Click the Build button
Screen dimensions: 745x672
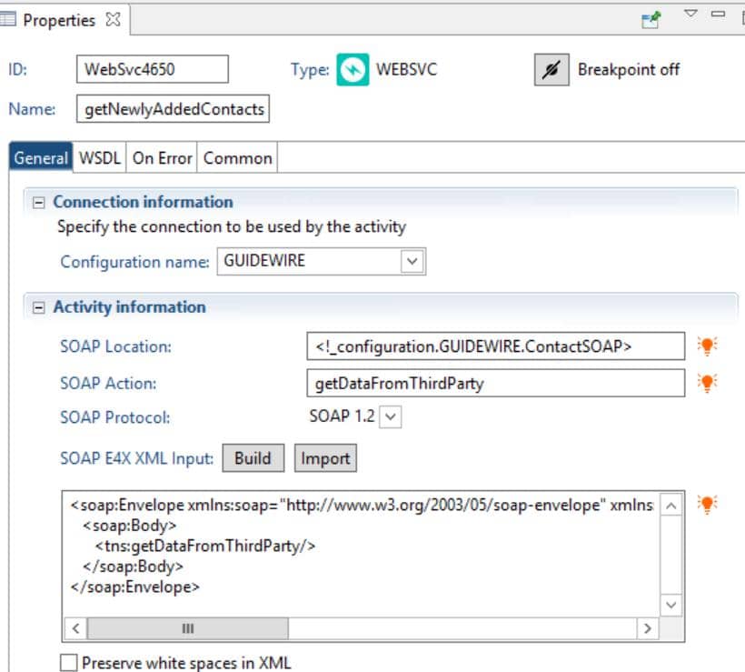pos(253,458)
